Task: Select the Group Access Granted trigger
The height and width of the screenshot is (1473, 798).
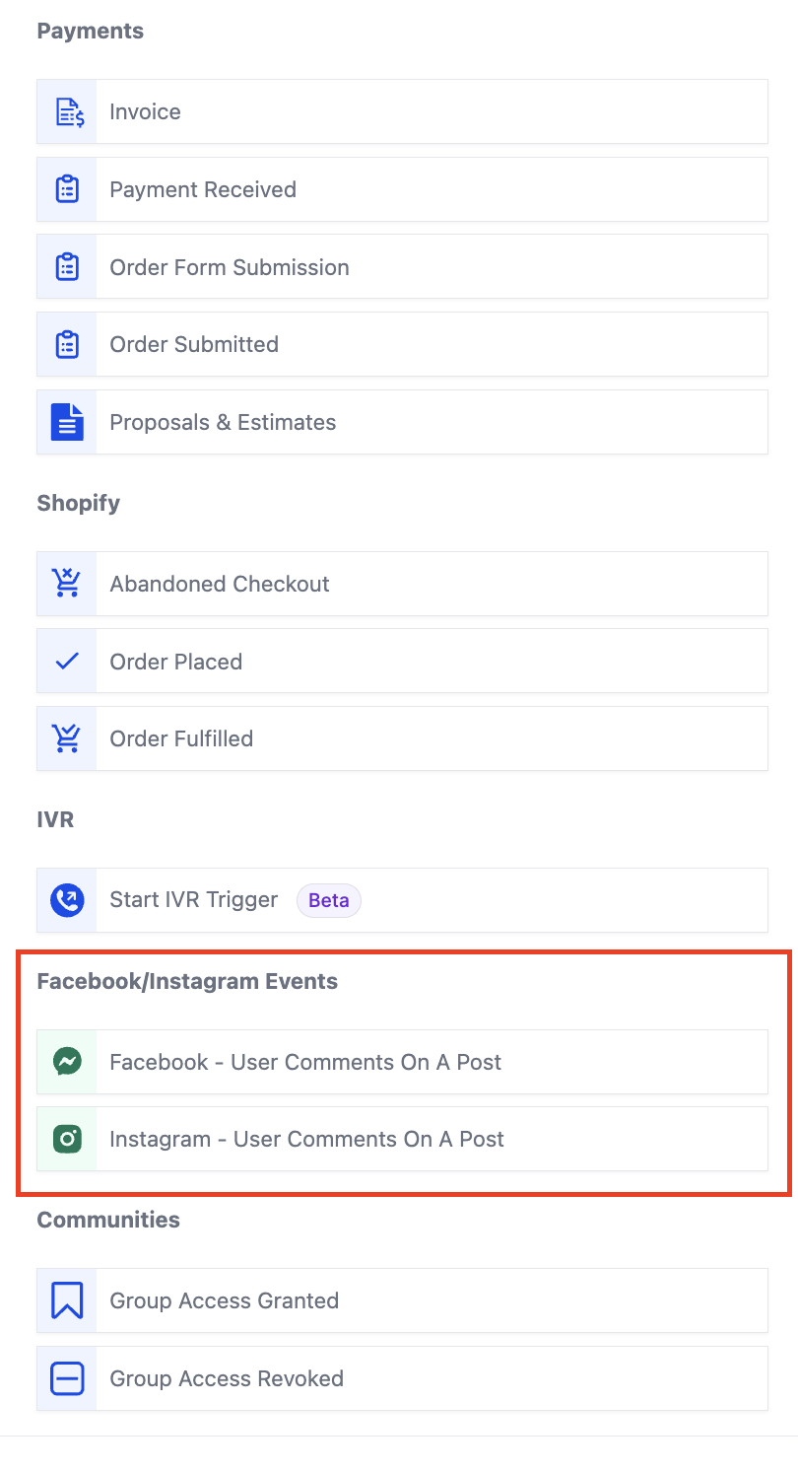Action: [402, 1300]
